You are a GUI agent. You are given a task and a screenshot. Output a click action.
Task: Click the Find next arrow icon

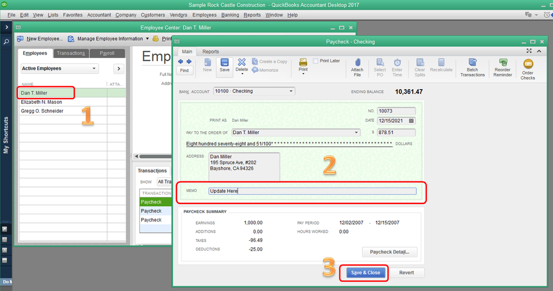pos(189,61)
